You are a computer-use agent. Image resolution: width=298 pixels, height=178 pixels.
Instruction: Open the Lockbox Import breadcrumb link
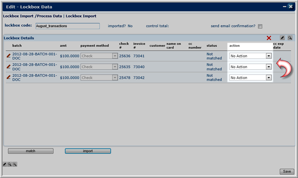click(x=81, y=16)
